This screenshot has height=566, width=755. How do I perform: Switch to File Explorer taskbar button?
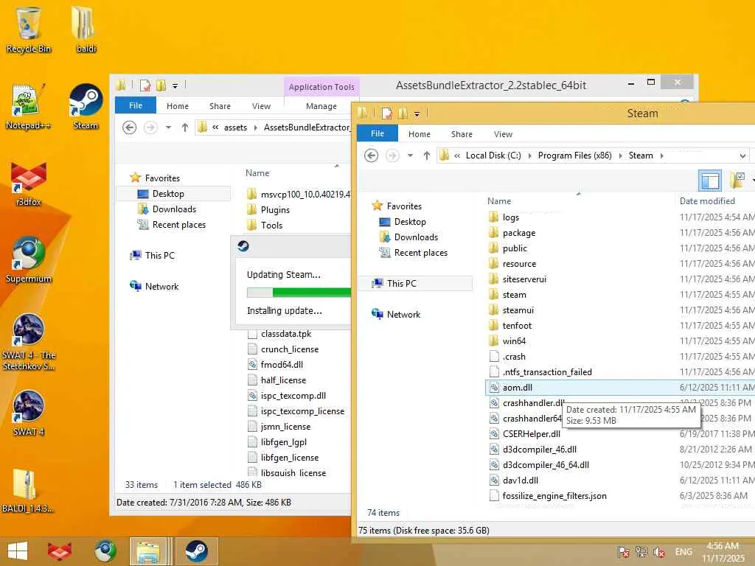pos(149,551)
